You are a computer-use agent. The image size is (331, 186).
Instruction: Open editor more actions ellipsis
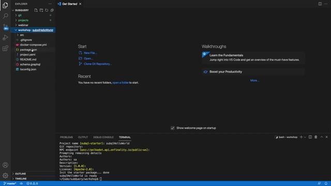pyautogui.click(x=326, y=4)
